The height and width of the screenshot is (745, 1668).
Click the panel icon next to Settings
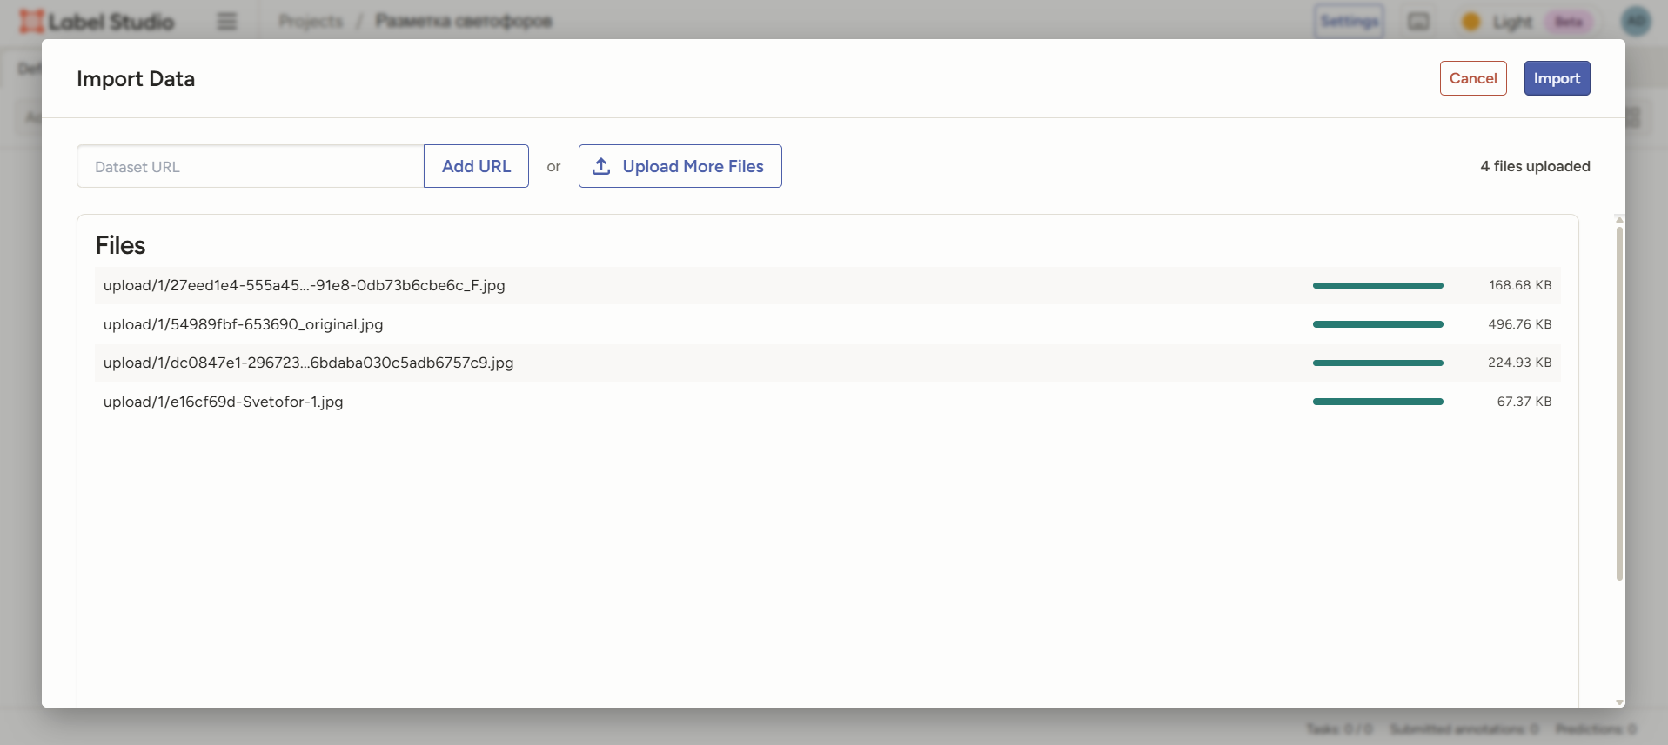[x=1418, y=22]
